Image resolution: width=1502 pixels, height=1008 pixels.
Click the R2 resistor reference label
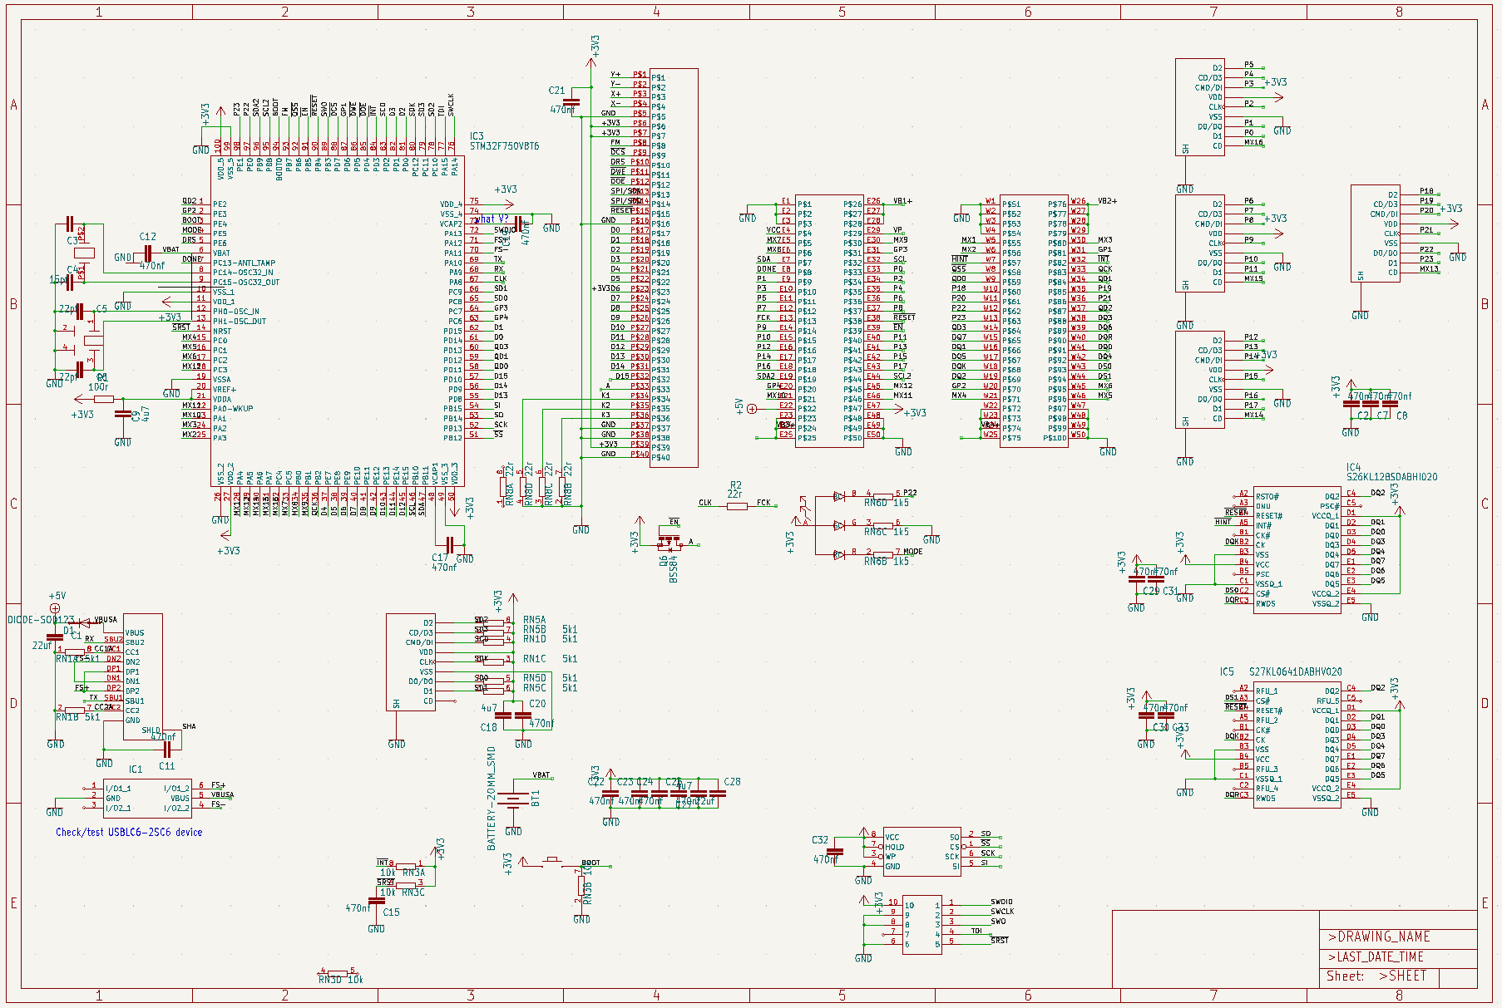point(735,485)
